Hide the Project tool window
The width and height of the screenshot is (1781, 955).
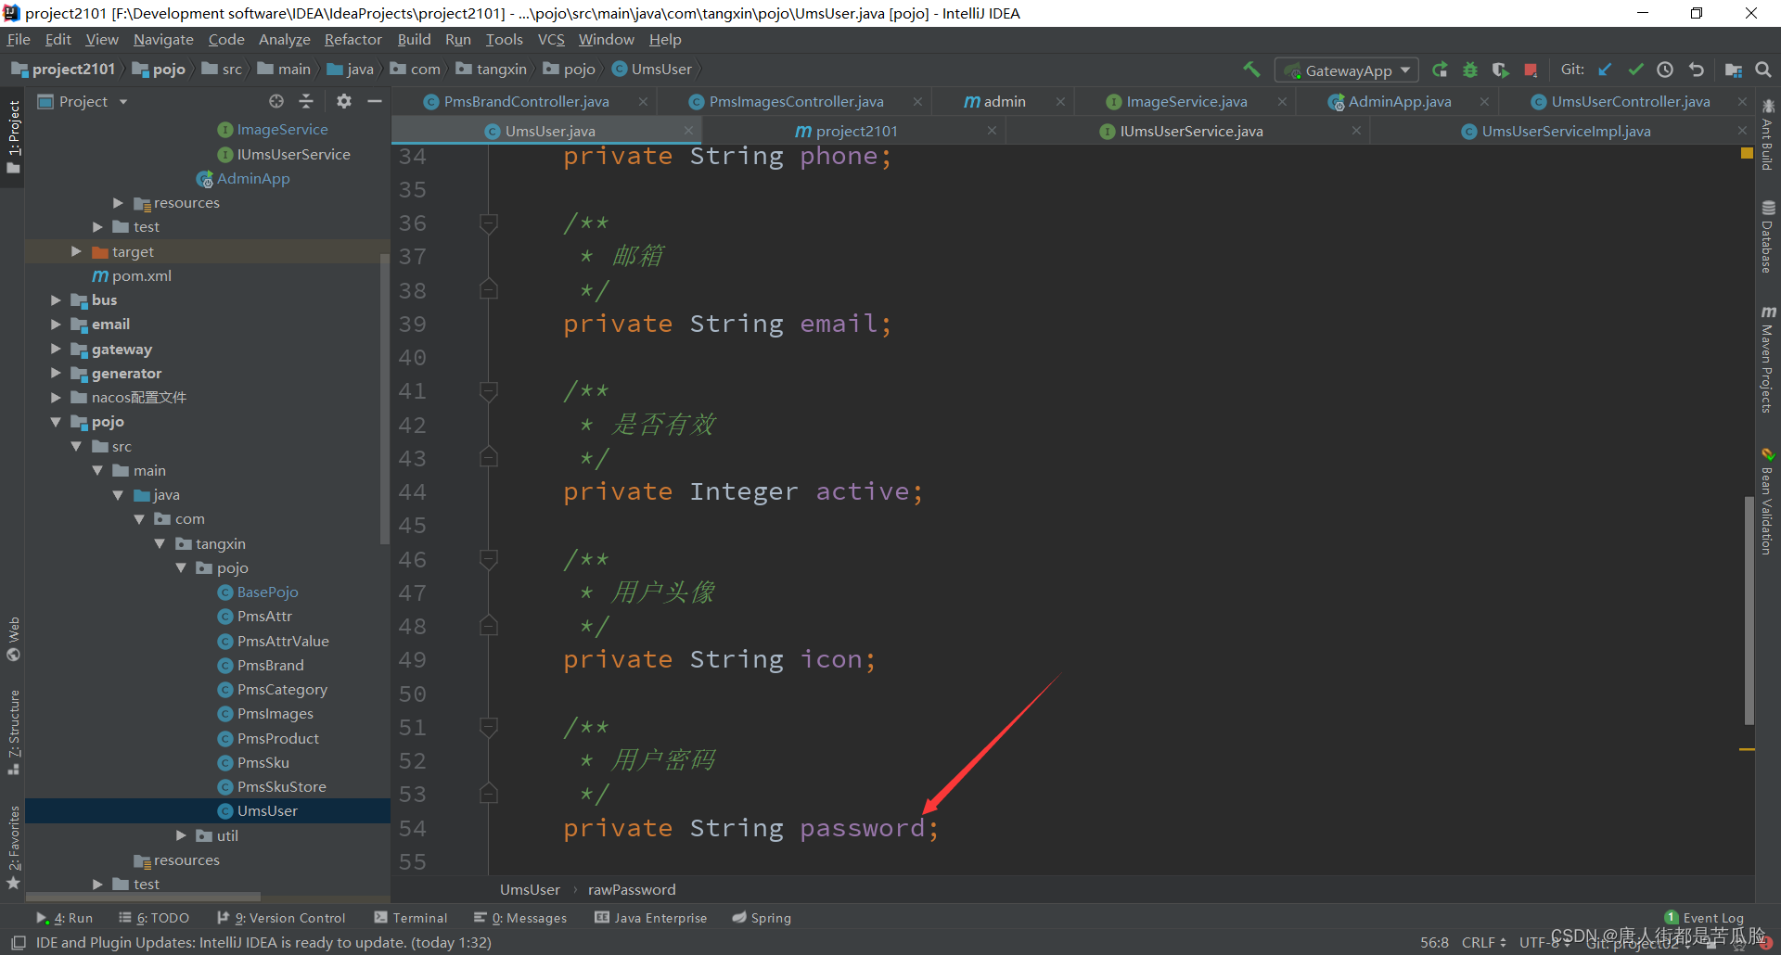(375, 101)
